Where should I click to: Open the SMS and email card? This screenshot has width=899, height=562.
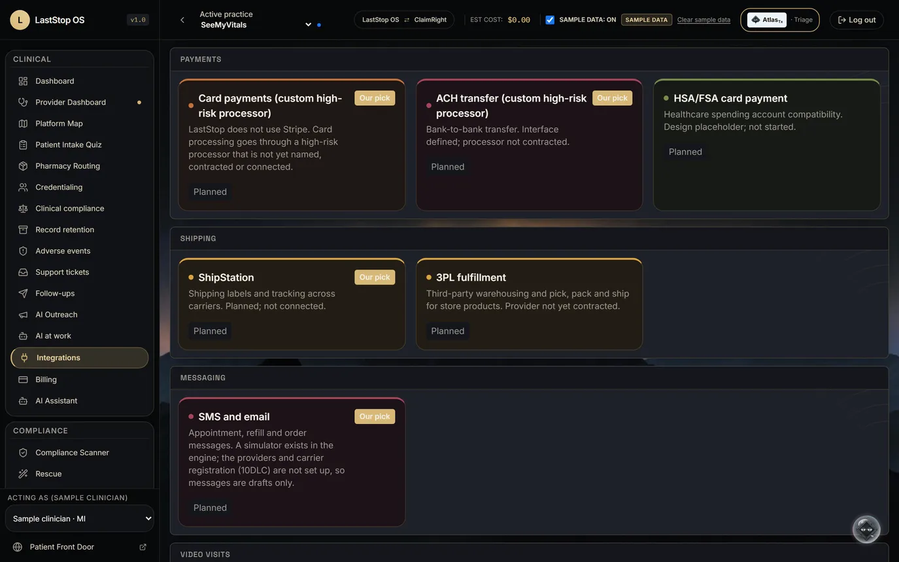click(292, 462)
